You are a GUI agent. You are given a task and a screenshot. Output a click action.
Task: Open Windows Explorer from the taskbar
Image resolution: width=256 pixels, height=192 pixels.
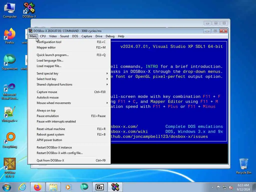(x=53, y=187)
